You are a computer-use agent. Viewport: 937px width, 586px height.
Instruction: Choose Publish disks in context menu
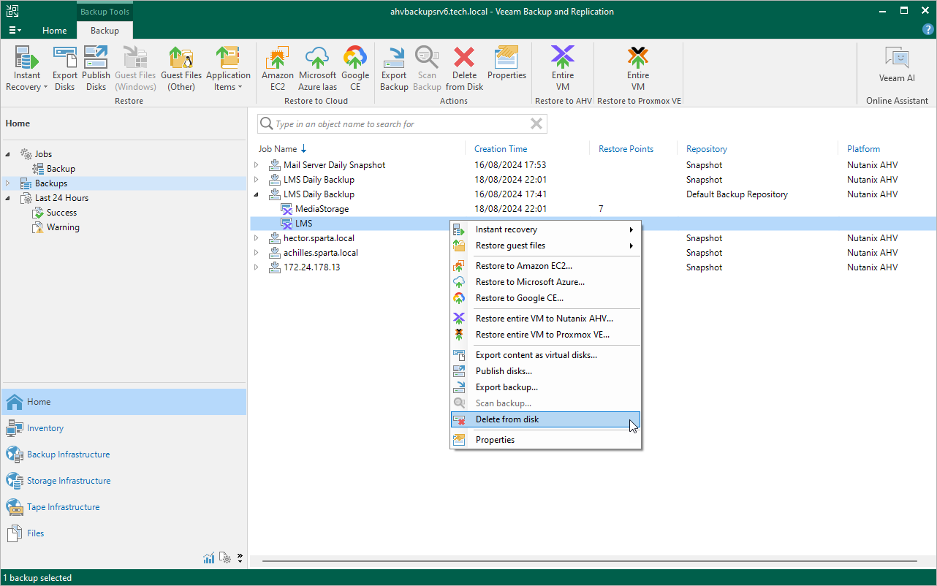click(545, 371)
